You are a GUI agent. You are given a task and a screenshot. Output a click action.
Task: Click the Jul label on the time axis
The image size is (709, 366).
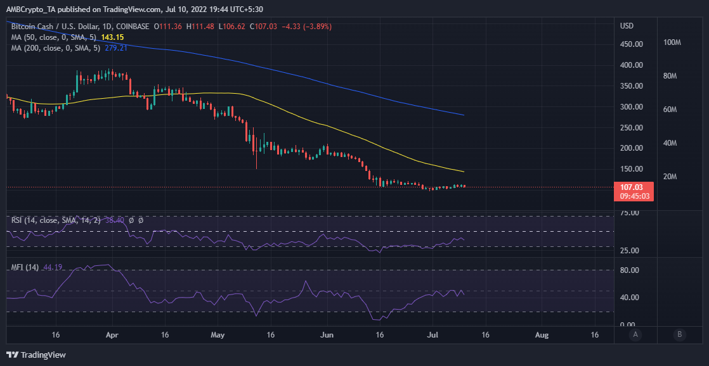(433, 335)
